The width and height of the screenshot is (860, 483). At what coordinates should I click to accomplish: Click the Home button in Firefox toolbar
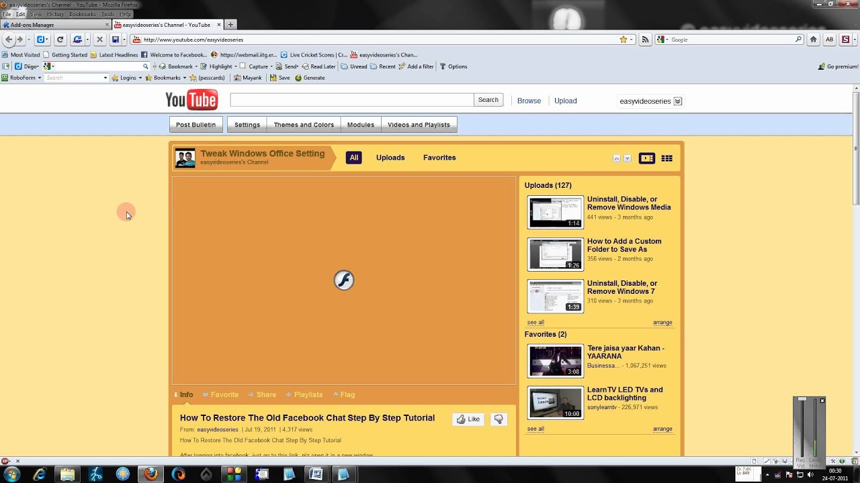pyautogui.click(x=813, y=40)
